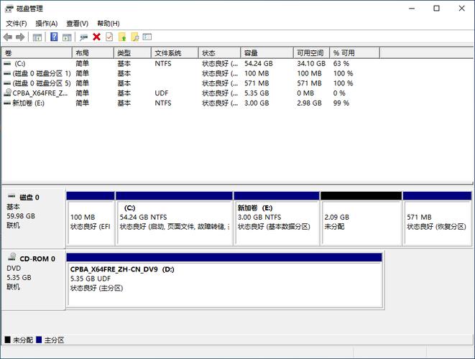Sort by the 布局 column header
The width and height of the screenshot is (475, 359).
(x=93, y=53)
